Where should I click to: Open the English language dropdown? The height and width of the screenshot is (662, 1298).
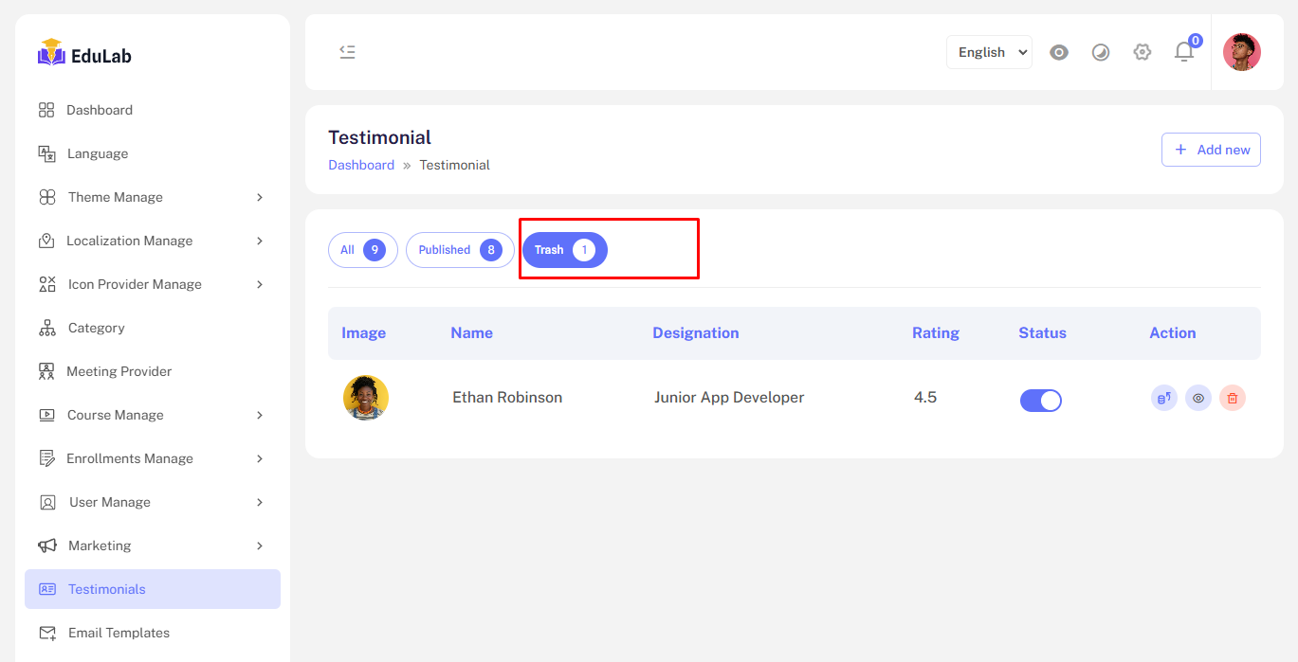pos(989,52)
